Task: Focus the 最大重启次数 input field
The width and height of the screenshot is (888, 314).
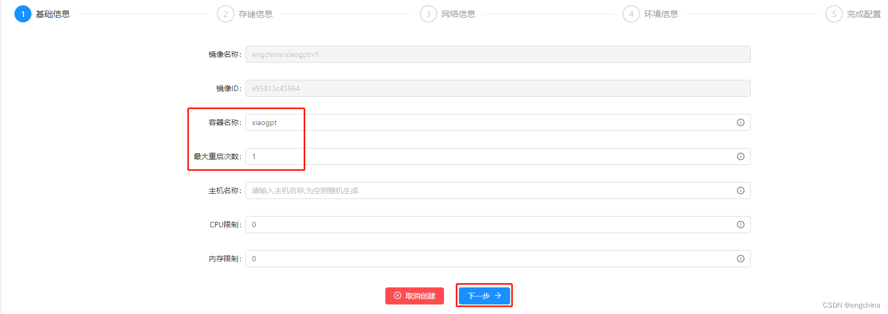Action: pos(498,156)
